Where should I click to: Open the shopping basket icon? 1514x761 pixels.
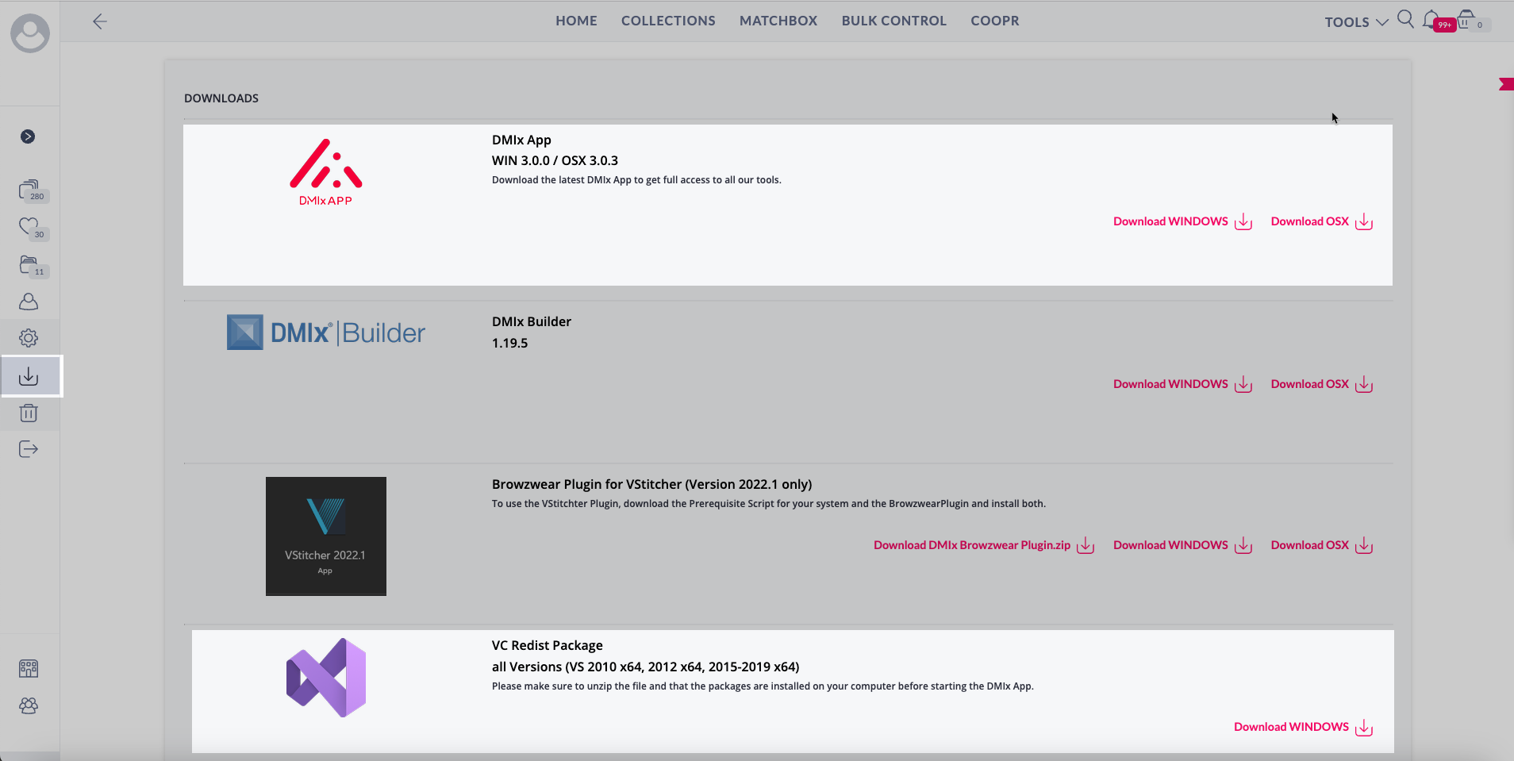[1467, 20]
